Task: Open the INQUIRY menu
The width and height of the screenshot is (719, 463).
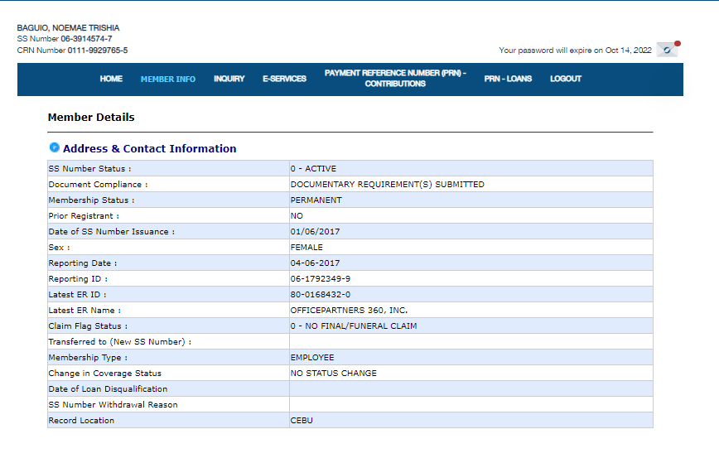Action: point(229,79)
